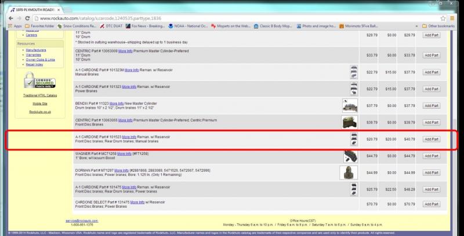View the Dorman M71297 part thumbnail
This screenshot has width=464, height=236.
(349, 172)
